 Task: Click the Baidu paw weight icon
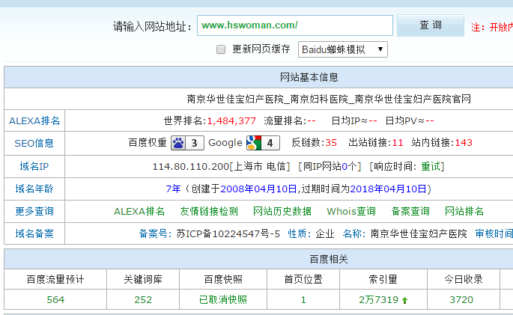coord(178,143)
